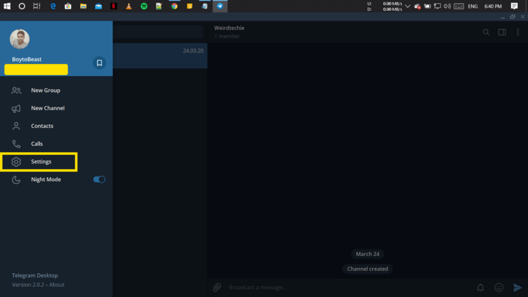Screen dimensions: 528x297
Task: Click the BoytoBeast profile avatar
Action: point(20,39)
